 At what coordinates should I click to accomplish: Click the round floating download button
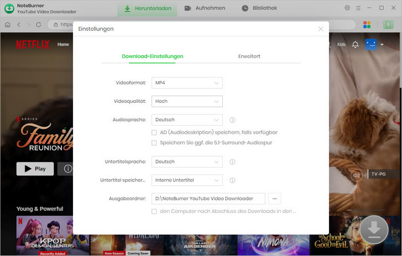click(374, 230)
